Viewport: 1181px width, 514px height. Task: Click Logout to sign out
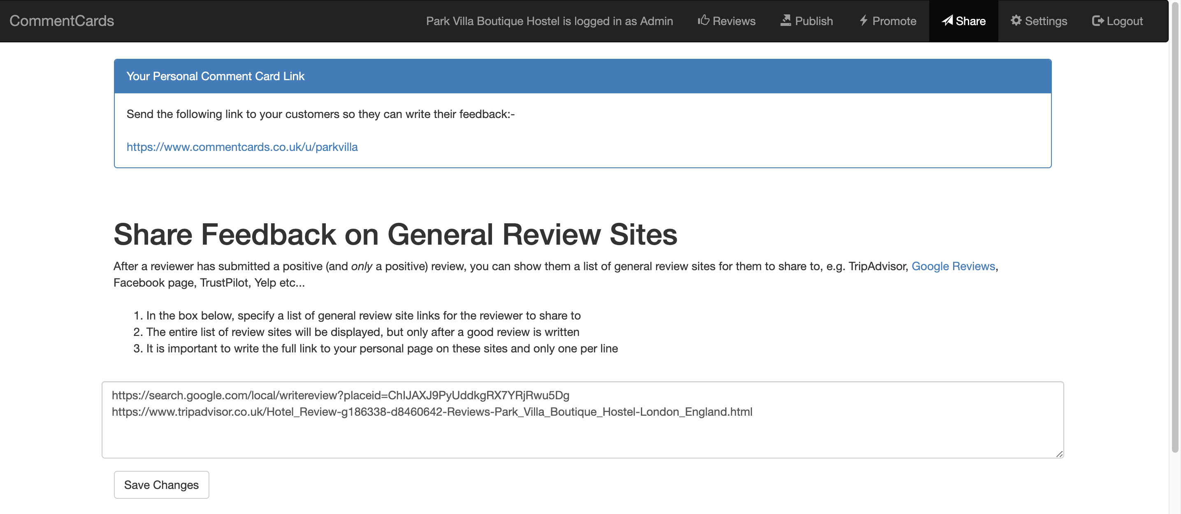point(1117,21)
